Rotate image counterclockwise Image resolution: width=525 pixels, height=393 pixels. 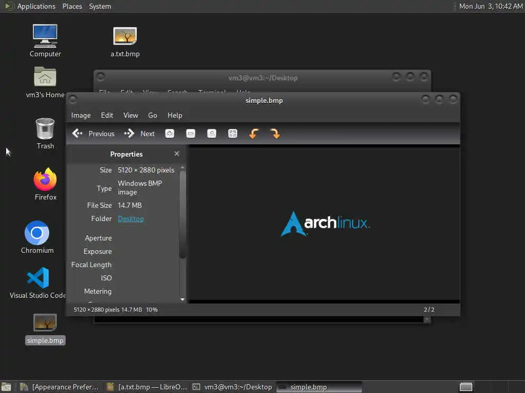click(x=254, y=134)
